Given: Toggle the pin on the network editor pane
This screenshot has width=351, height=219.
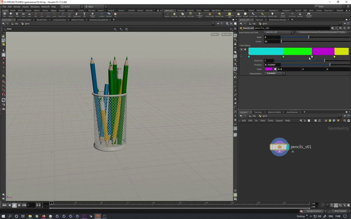Looking at the screenshot, I should (x=345, y=116).
